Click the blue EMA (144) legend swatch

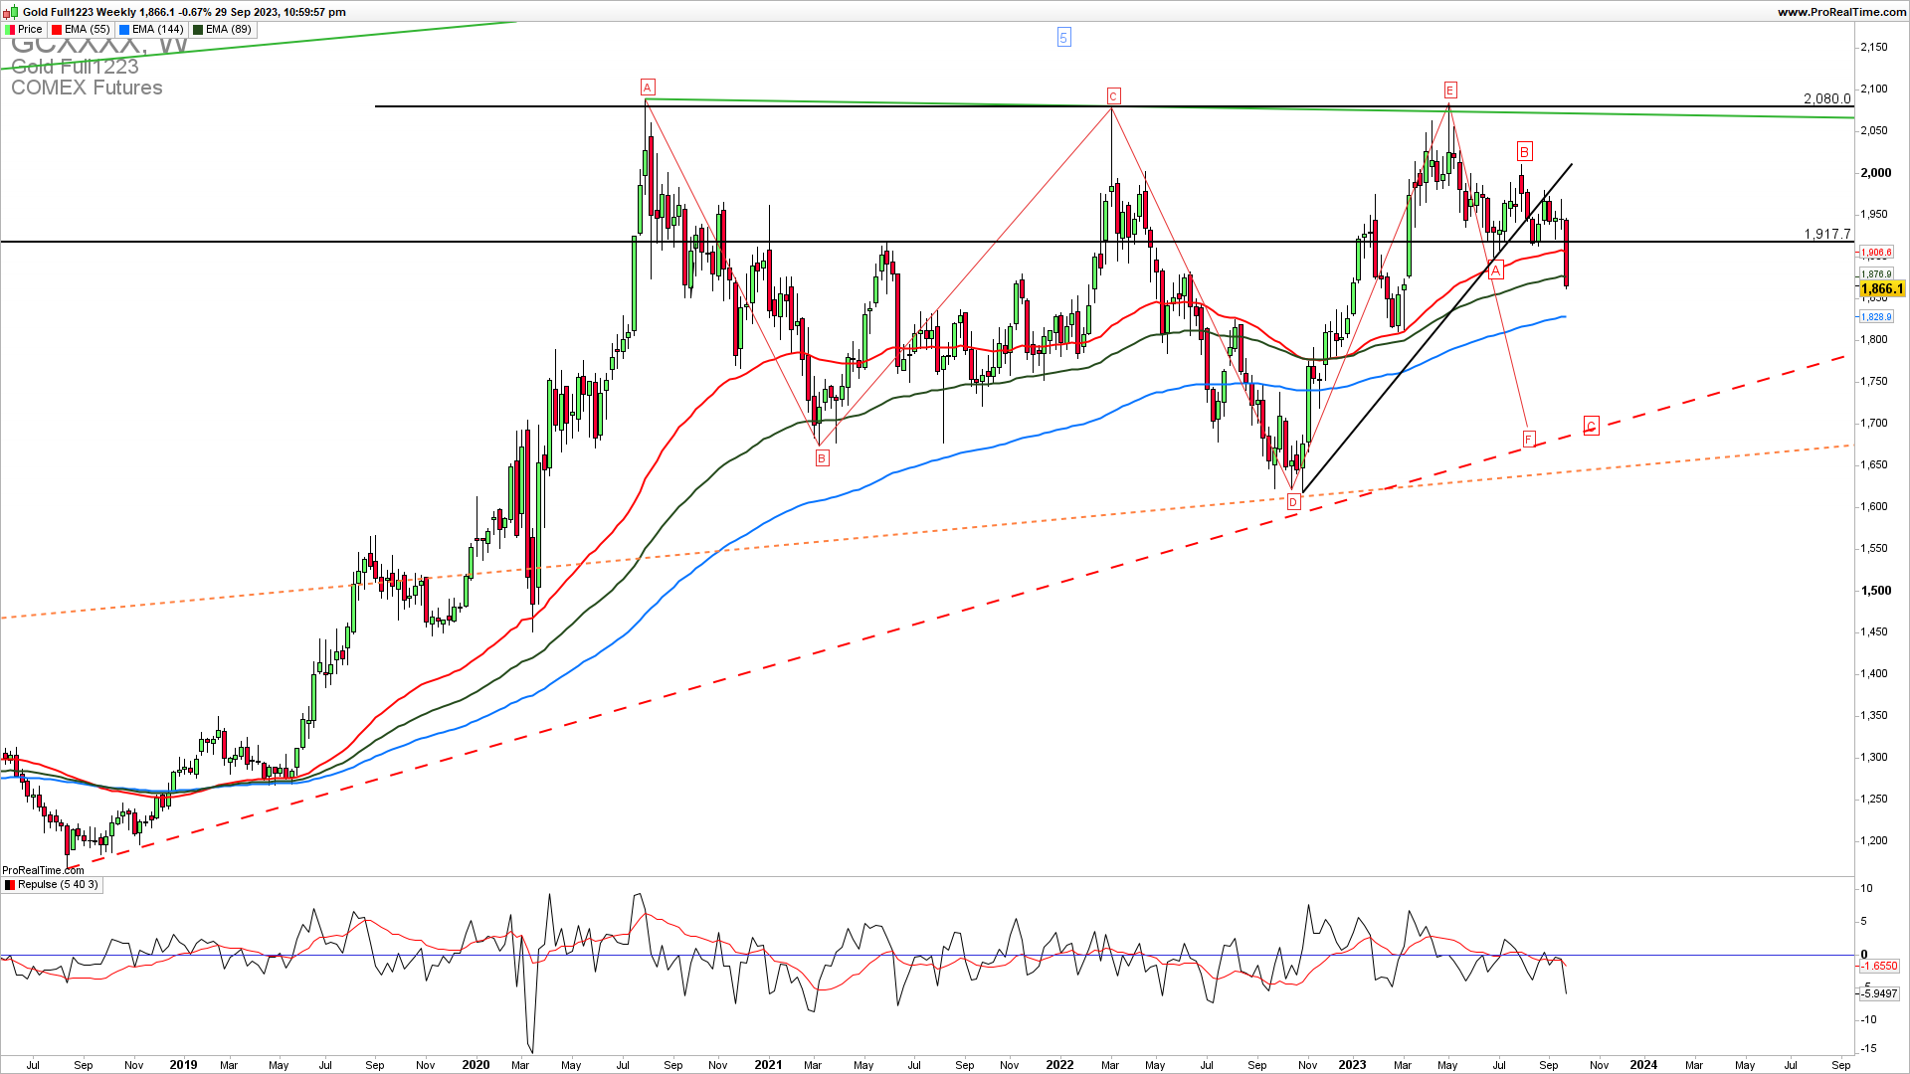tap(124, 30)
